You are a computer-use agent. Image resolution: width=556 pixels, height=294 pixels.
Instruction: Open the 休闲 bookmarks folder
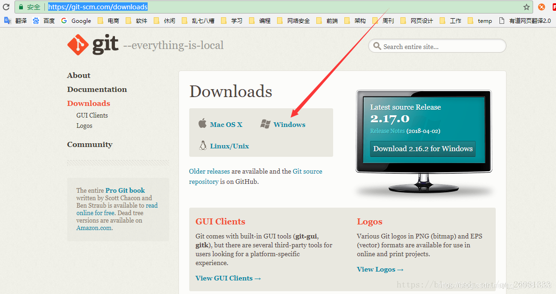pyautogui.click(x=164, y=21)
